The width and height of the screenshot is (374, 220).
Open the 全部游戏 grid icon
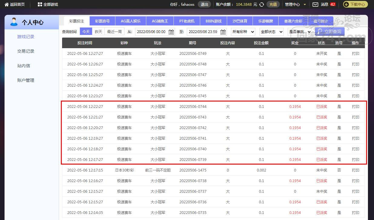[40, 5]
